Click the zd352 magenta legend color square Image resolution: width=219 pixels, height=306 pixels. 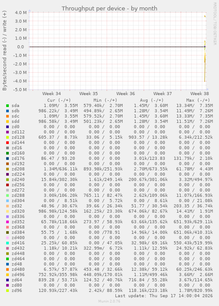click(7, 222)
